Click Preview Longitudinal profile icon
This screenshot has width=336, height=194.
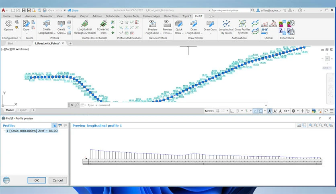click(x=153, y=27)
